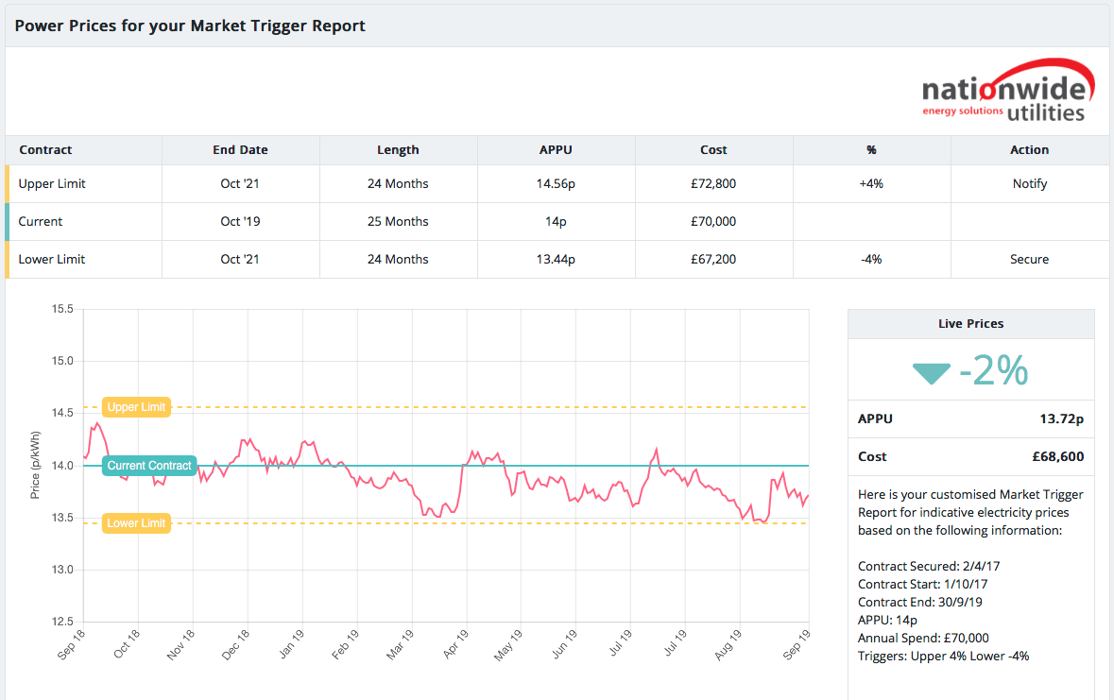Select the Upper Limit row name
The width and height of the screenshot is (1114, 700).
pyautogui.click(x=52, y=183)
